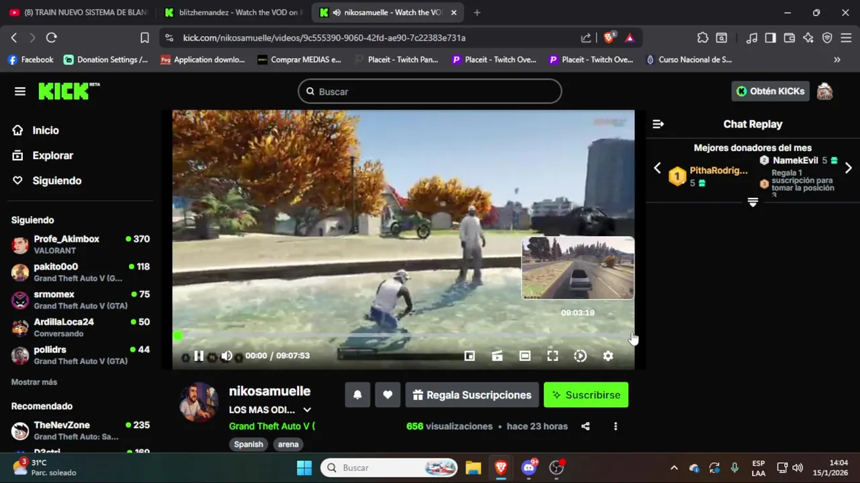Click the clip creation icon
This screenshot has width=860, height=483.
pyautogui.click(x=497, y=356)
